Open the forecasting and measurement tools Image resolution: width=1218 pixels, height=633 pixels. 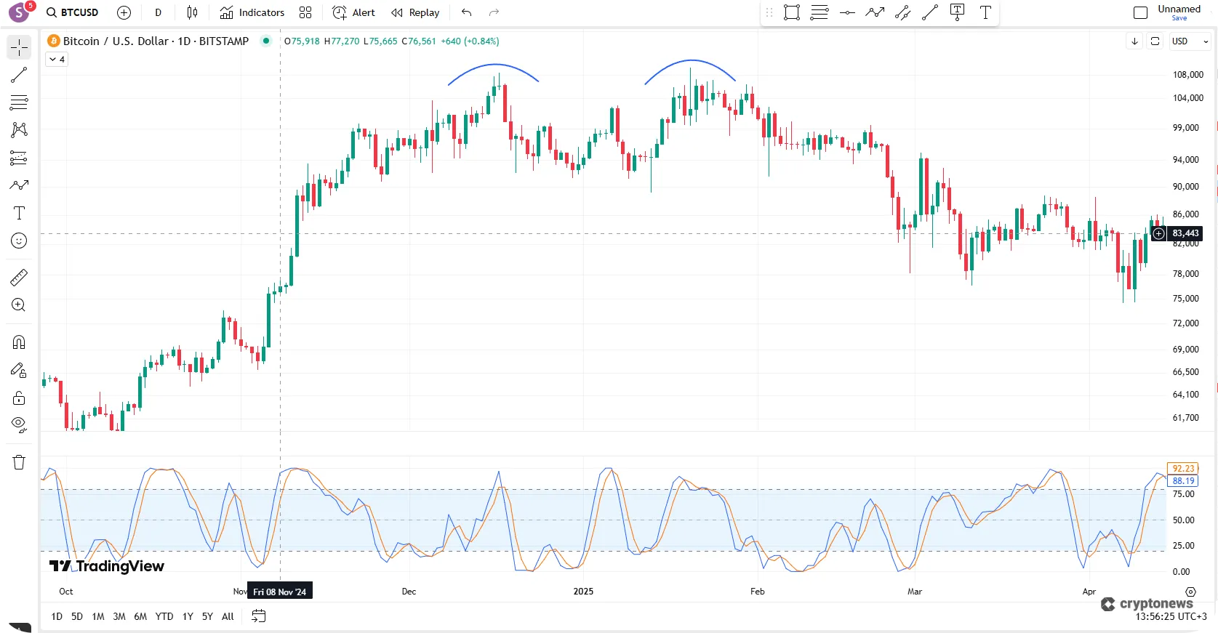[19, 158]
